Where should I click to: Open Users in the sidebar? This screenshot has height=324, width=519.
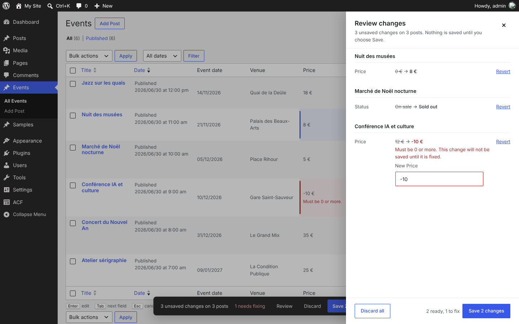pos(29,165)
